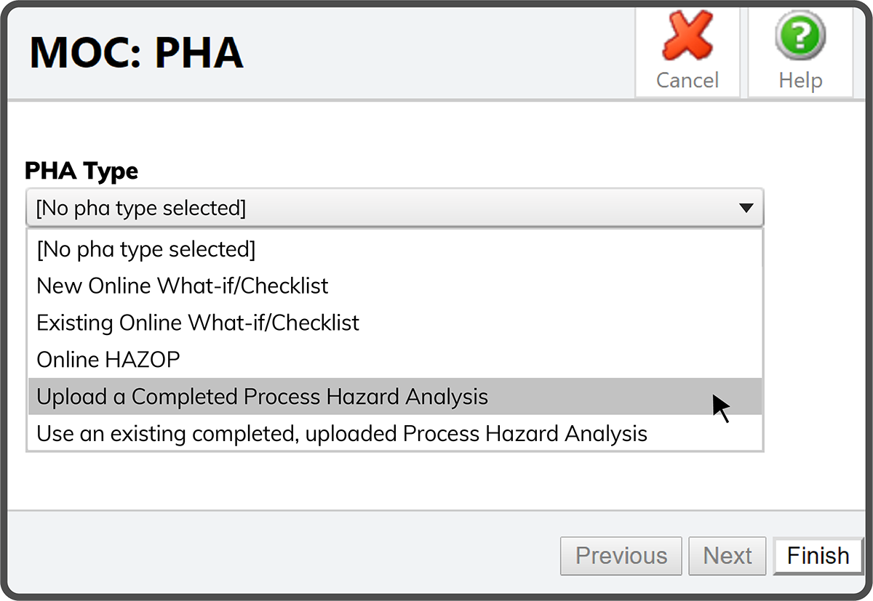Go back with the Previous button

pos(621,556)
